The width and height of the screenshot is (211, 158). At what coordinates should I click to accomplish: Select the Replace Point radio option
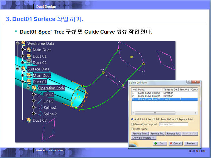pos(177,119)
